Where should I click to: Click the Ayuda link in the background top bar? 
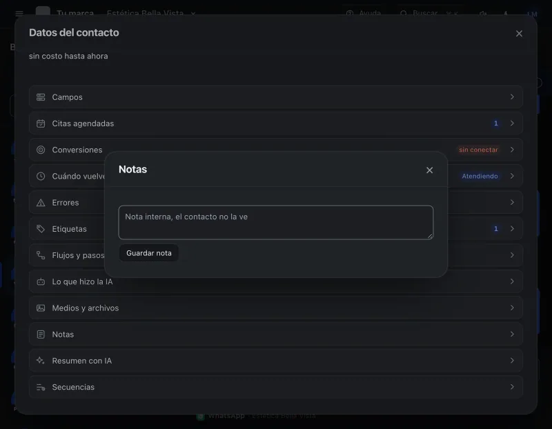coord(364,13)
